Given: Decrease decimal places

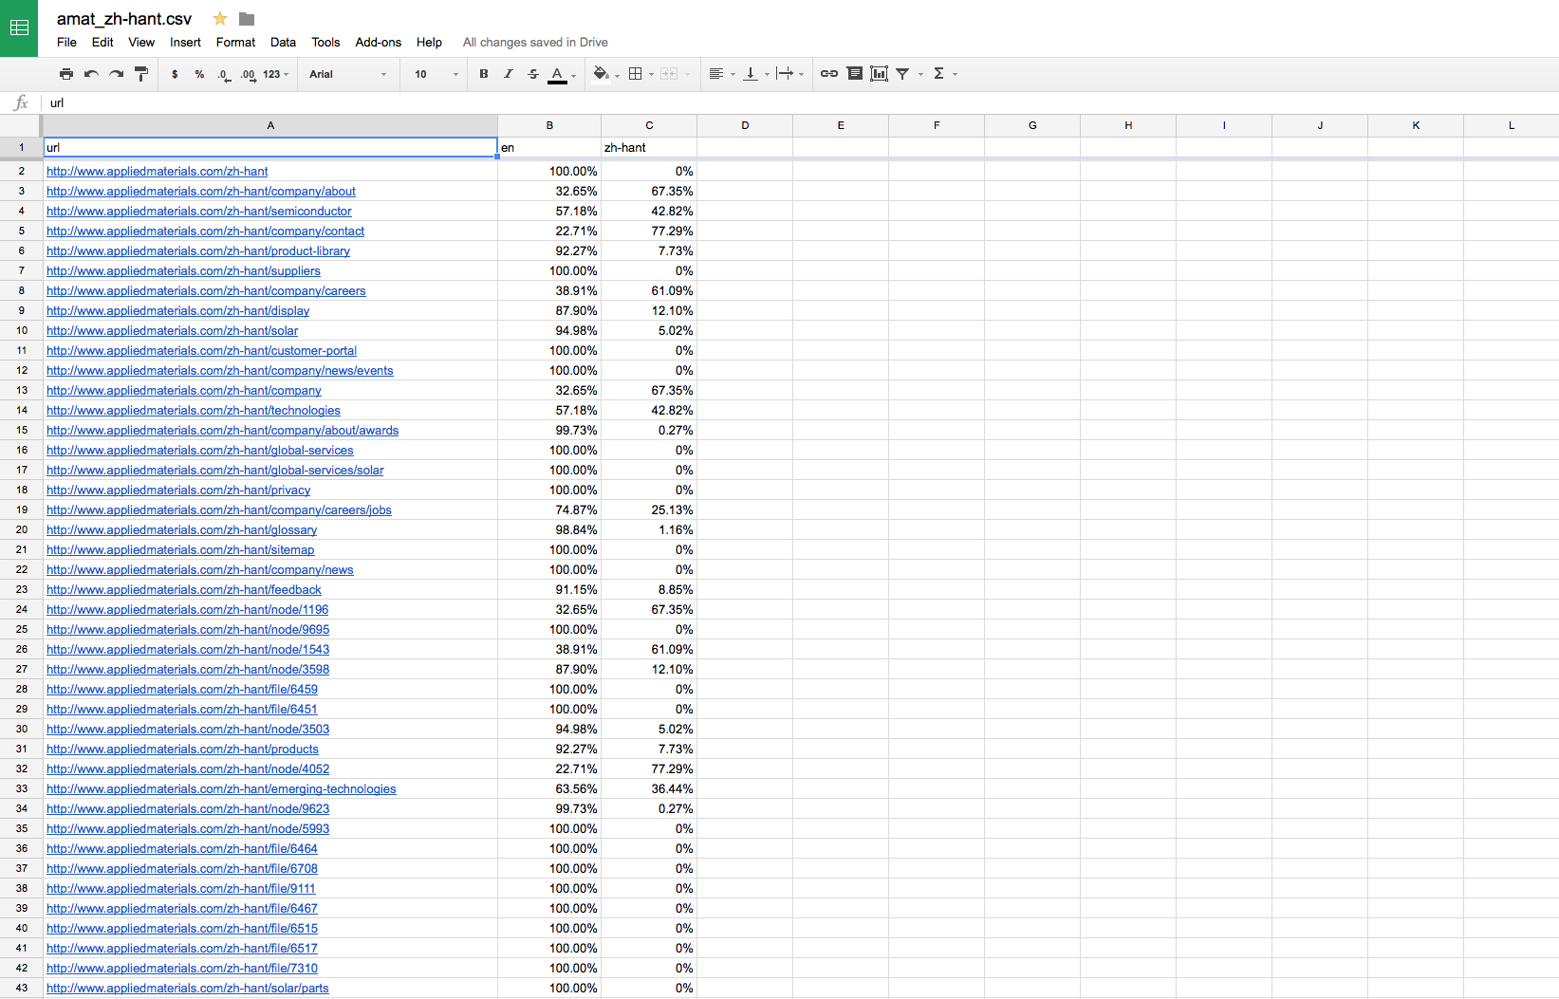Looking at the screenshot, I should [224, 74].
